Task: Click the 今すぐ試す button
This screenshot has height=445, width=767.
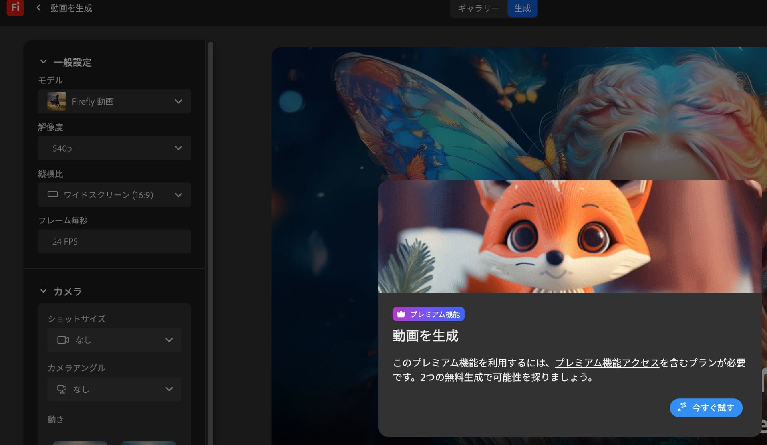Action: 706,408
